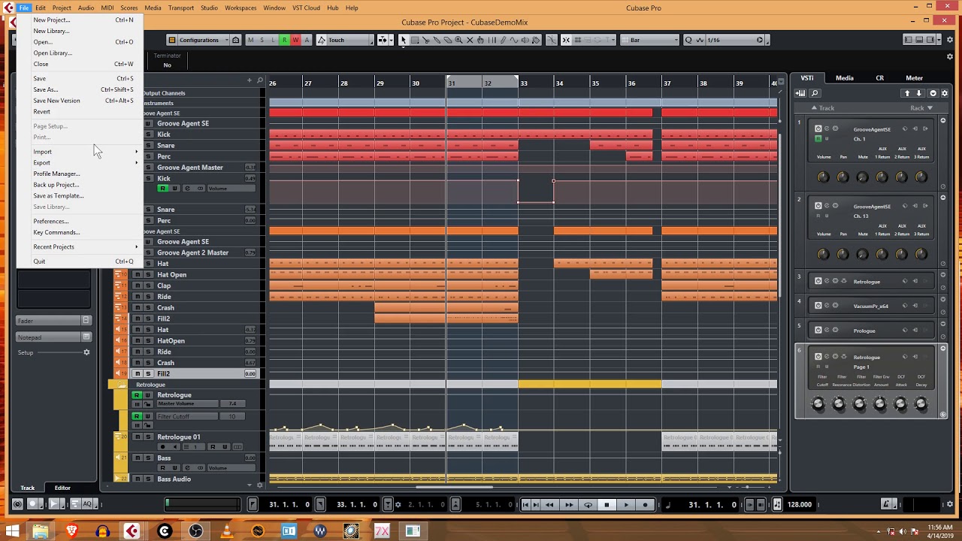Select the Erase tool in toolbar
Viewport: 962px width, 541px height.
pos(448,40)
